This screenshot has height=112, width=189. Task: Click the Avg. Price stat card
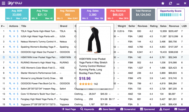[42, 15]
